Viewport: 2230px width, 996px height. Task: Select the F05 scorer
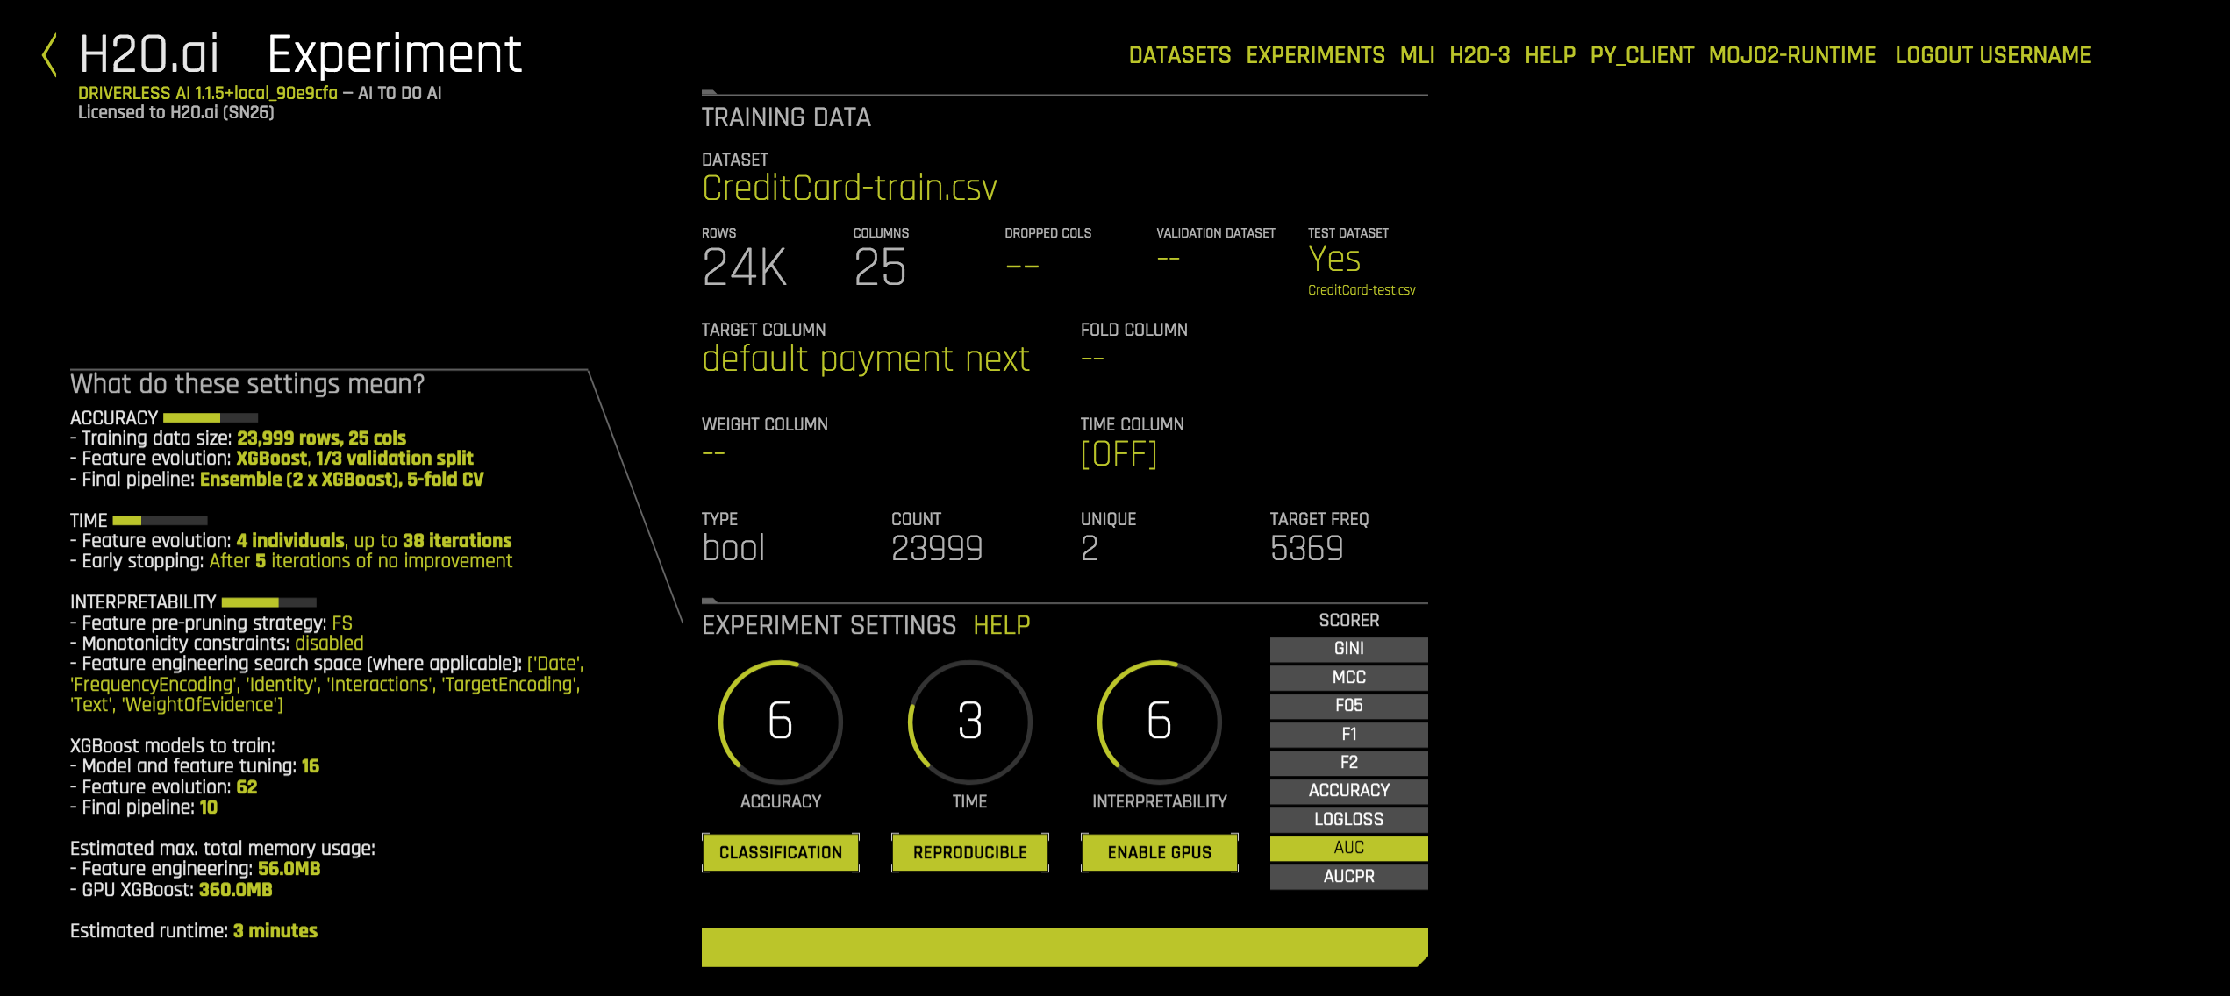1348,706
